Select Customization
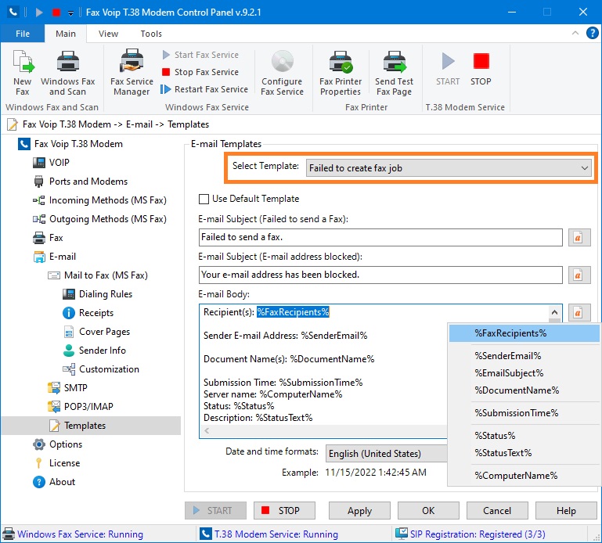Screen dimensions: 602x543 tap(101, 369)
